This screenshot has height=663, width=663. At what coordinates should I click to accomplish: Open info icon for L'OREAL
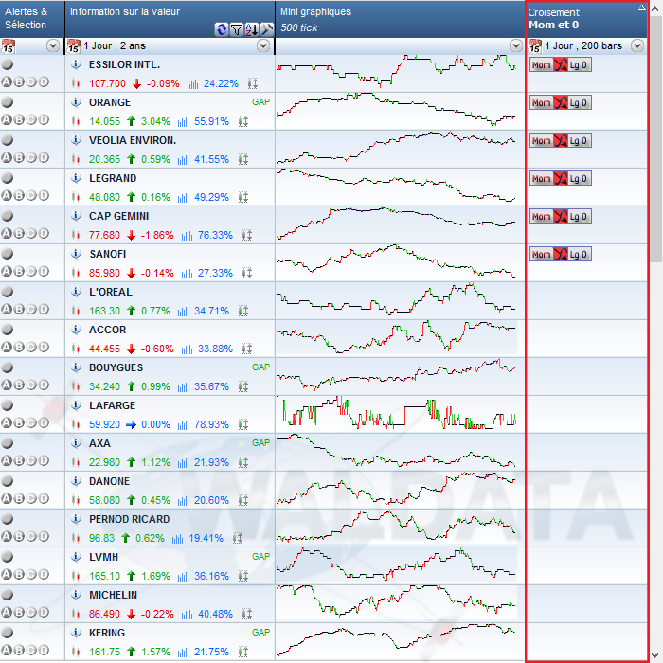(x=76, y=292)
